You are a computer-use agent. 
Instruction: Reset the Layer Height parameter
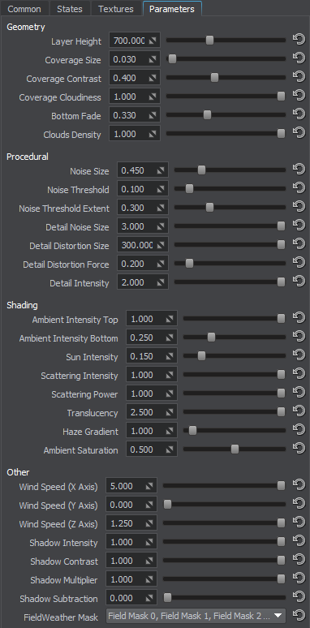coord(299,40)
